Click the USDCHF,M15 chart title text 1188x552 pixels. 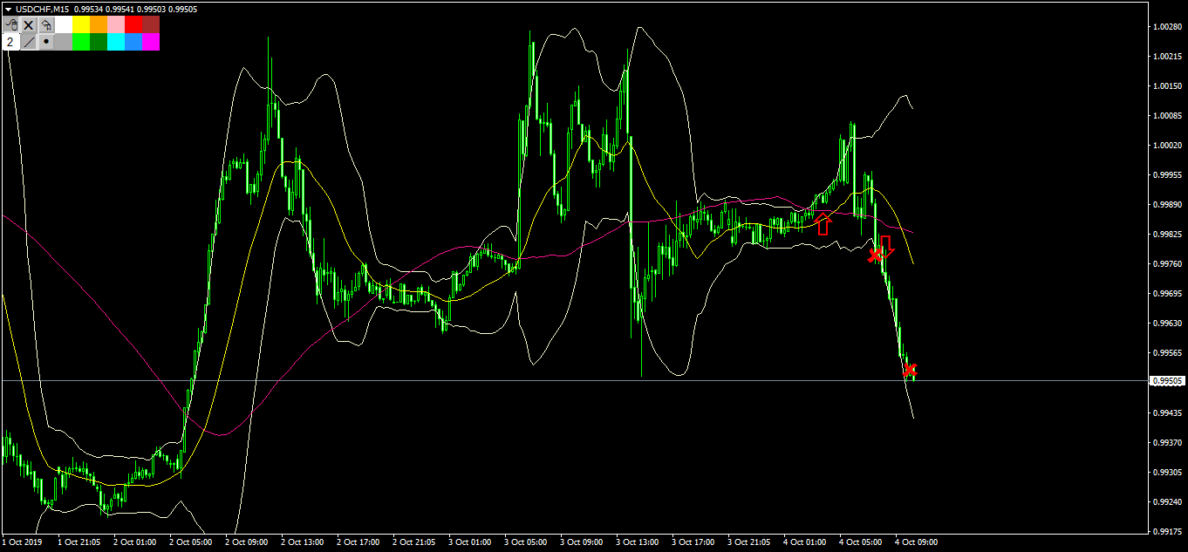tap(43, 10)
